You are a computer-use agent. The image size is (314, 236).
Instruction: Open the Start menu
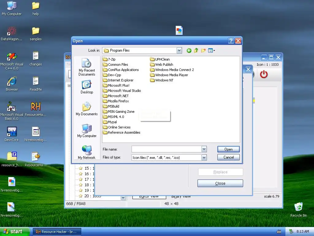pos(15,232)
